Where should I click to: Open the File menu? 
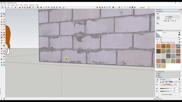coord(2,5)
